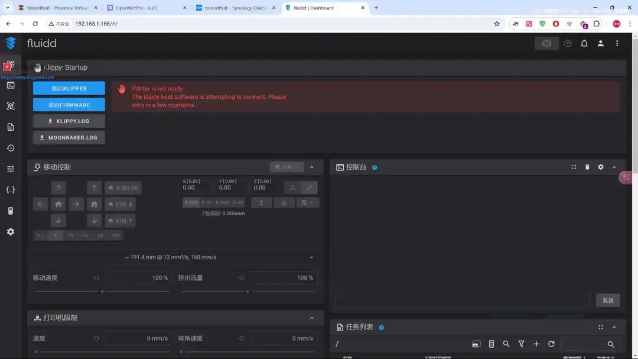Image resolution: width=638 pixels, height=359 pixels.
Task: Select the 0.025 Z offset step
Action: pyautogui.click(x=223, y=202)
